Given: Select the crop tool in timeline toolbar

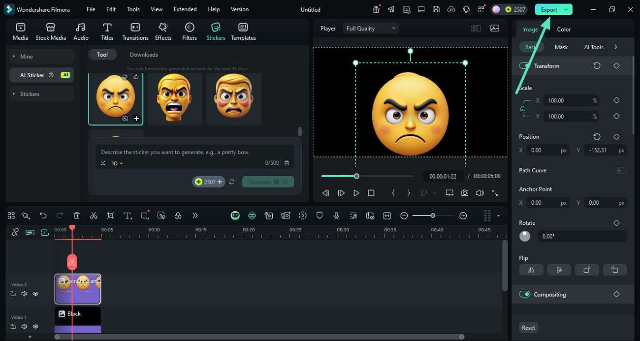Looking at the screenshot, I should [x=110, y=216].
